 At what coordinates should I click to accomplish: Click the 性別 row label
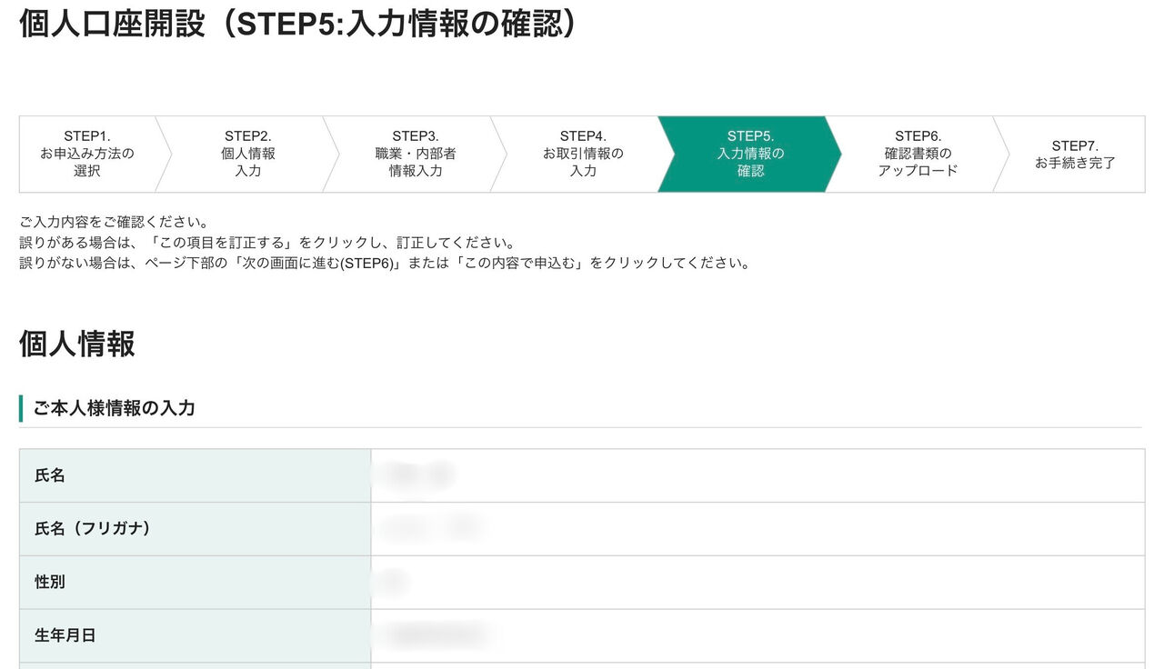click(x=50, y=582)
